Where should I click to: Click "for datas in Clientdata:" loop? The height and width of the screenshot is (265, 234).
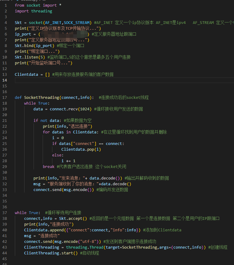pos(71,132)
